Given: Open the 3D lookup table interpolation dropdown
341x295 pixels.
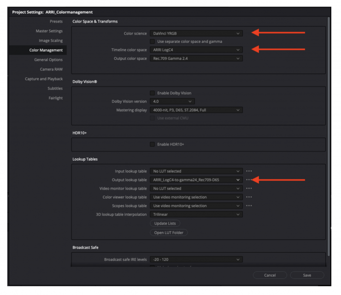Looking at the screenshot, I should point(196,214).
